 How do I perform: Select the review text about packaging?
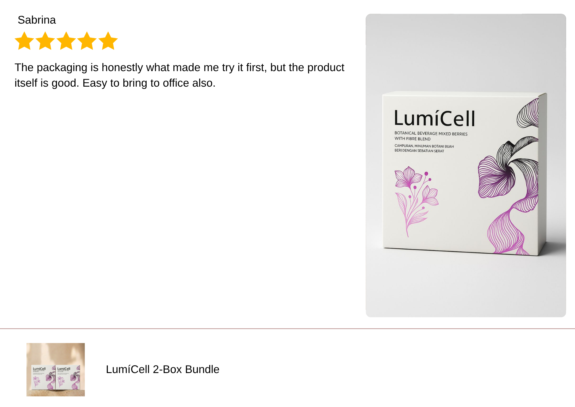coord(179,75)
